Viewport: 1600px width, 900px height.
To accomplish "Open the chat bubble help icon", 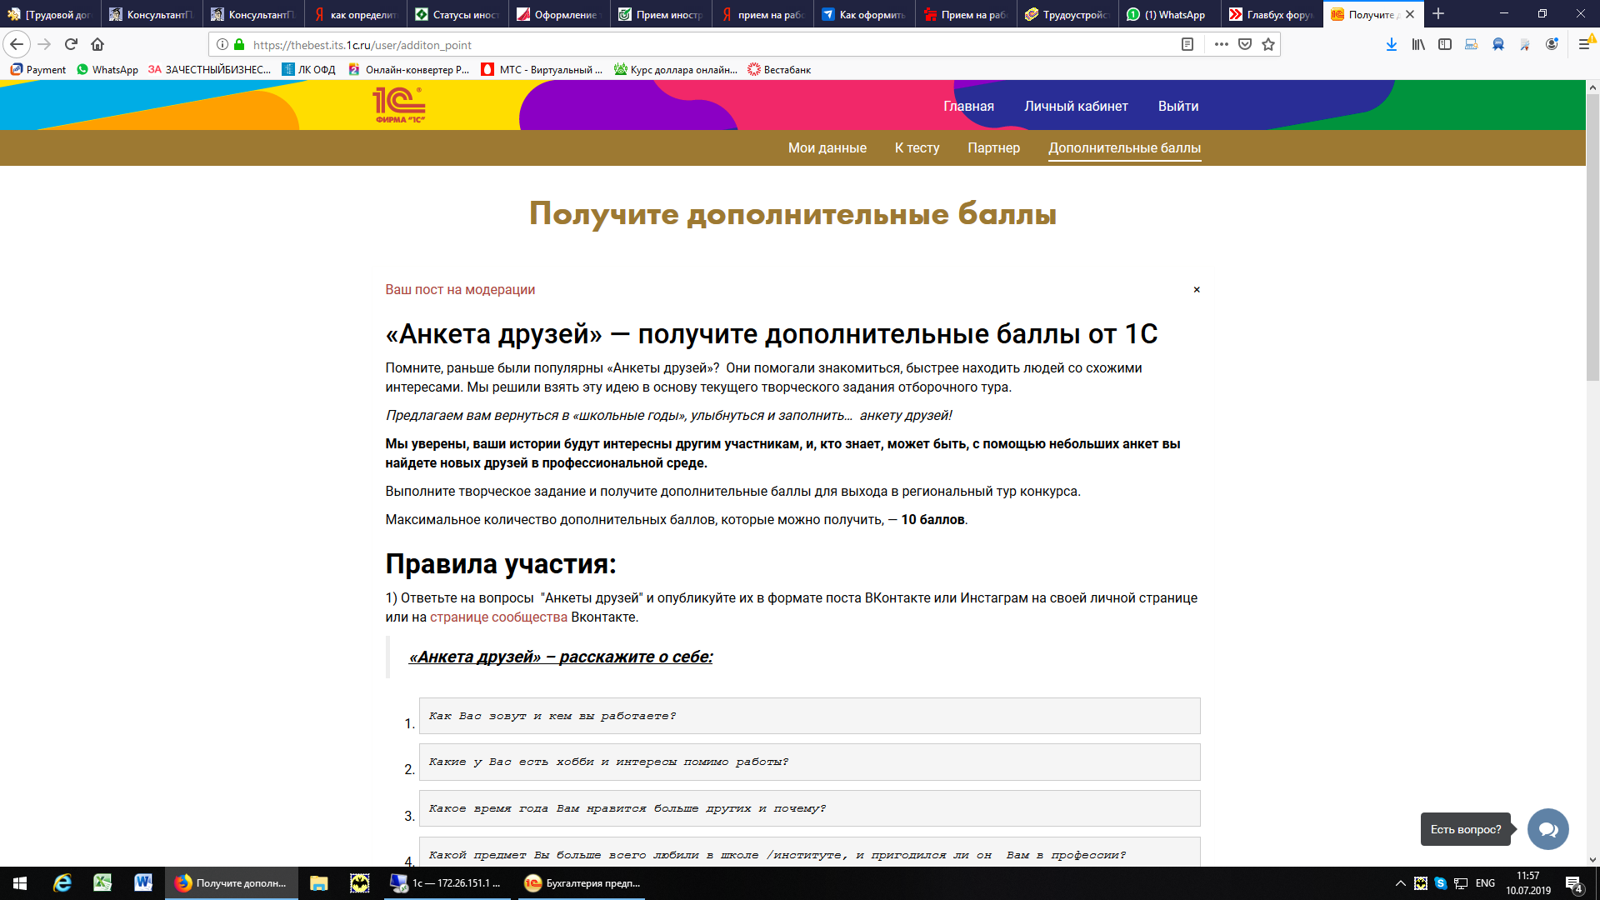I will pos(1547,829).
